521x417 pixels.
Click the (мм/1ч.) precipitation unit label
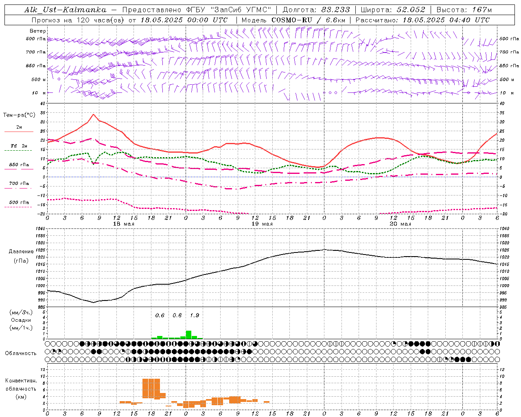tap(21, 328)
